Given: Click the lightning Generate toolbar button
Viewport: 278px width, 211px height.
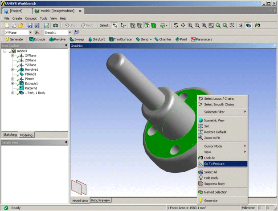Looking at the screenshot, I should (x=14, y=39).
